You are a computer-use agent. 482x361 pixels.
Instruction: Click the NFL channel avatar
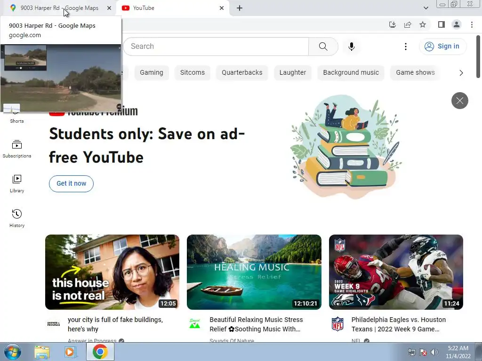[x=337, y=323]
